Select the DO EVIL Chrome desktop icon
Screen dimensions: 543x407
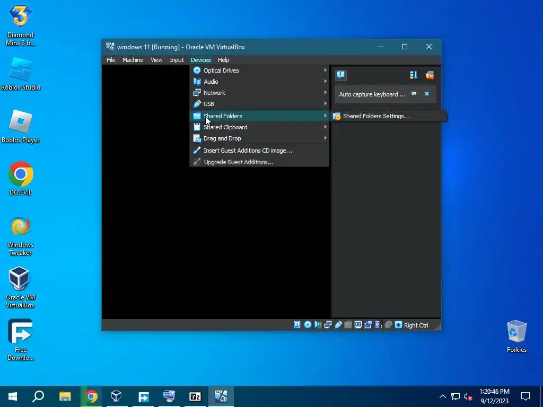pyautogui.click(x=21, y=179)
